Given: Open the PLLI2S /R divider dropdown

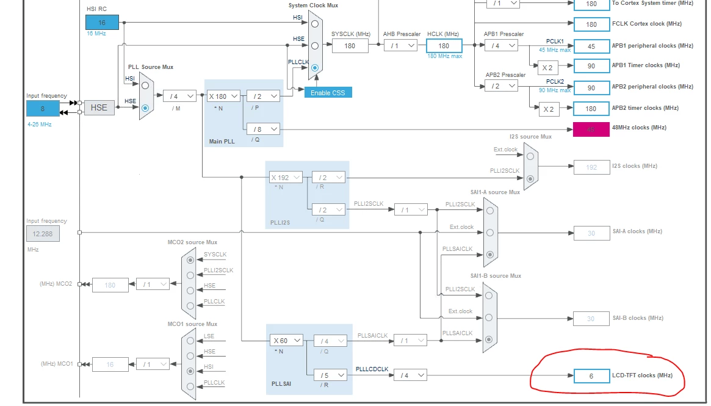Looking at the screenshot, I should tap(329, 178).
